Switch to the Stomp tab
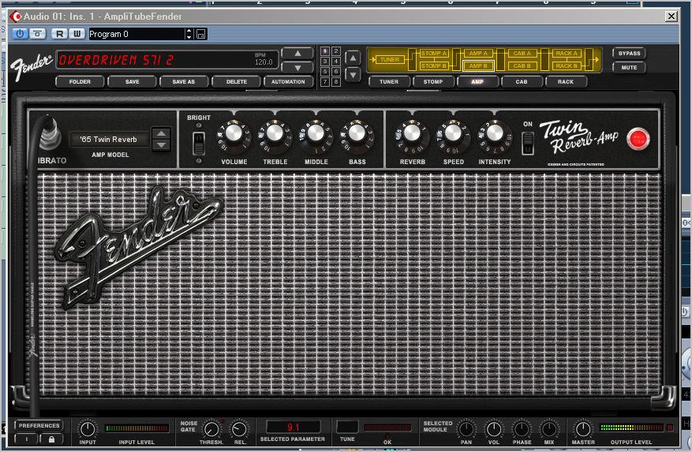Viewport: 692px width, 452px height. point(433,81)
